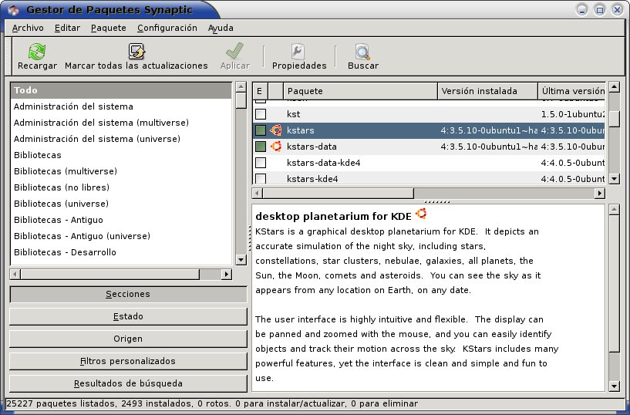Viewport: 630px width, 415px height.
Task: Click the Aplicar checkmark icon
Action: [234, 52]
